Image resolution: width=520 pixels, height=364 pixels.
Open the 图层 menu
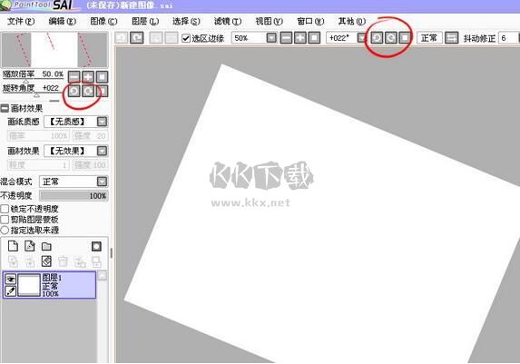145,21
